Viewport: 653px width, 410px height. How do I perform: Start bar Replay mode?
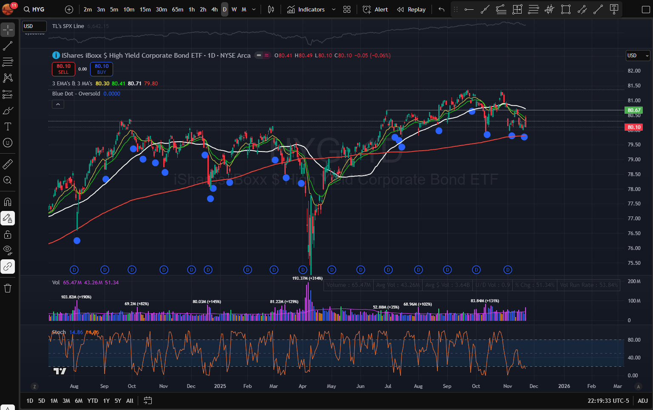click(411, 9)
